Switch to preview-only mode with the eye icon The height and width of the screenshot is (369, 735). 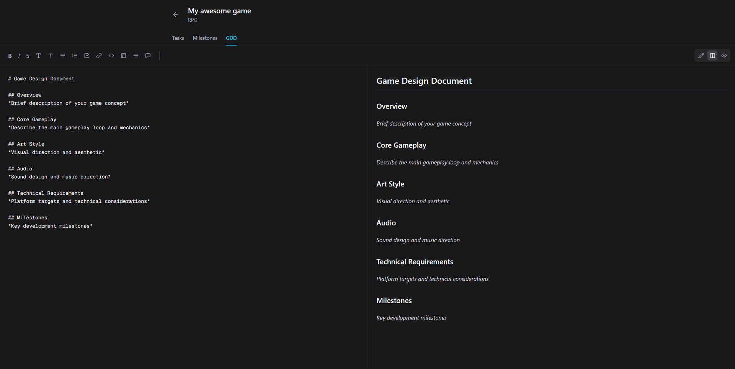click(x=724, y=56)
